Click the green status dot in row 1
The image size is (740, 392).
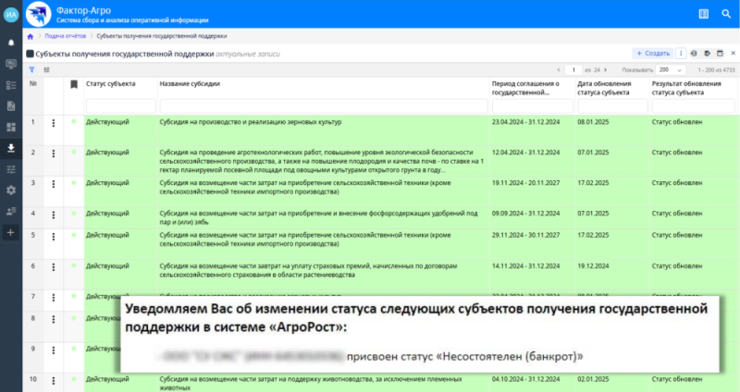[x=74, y=121]
